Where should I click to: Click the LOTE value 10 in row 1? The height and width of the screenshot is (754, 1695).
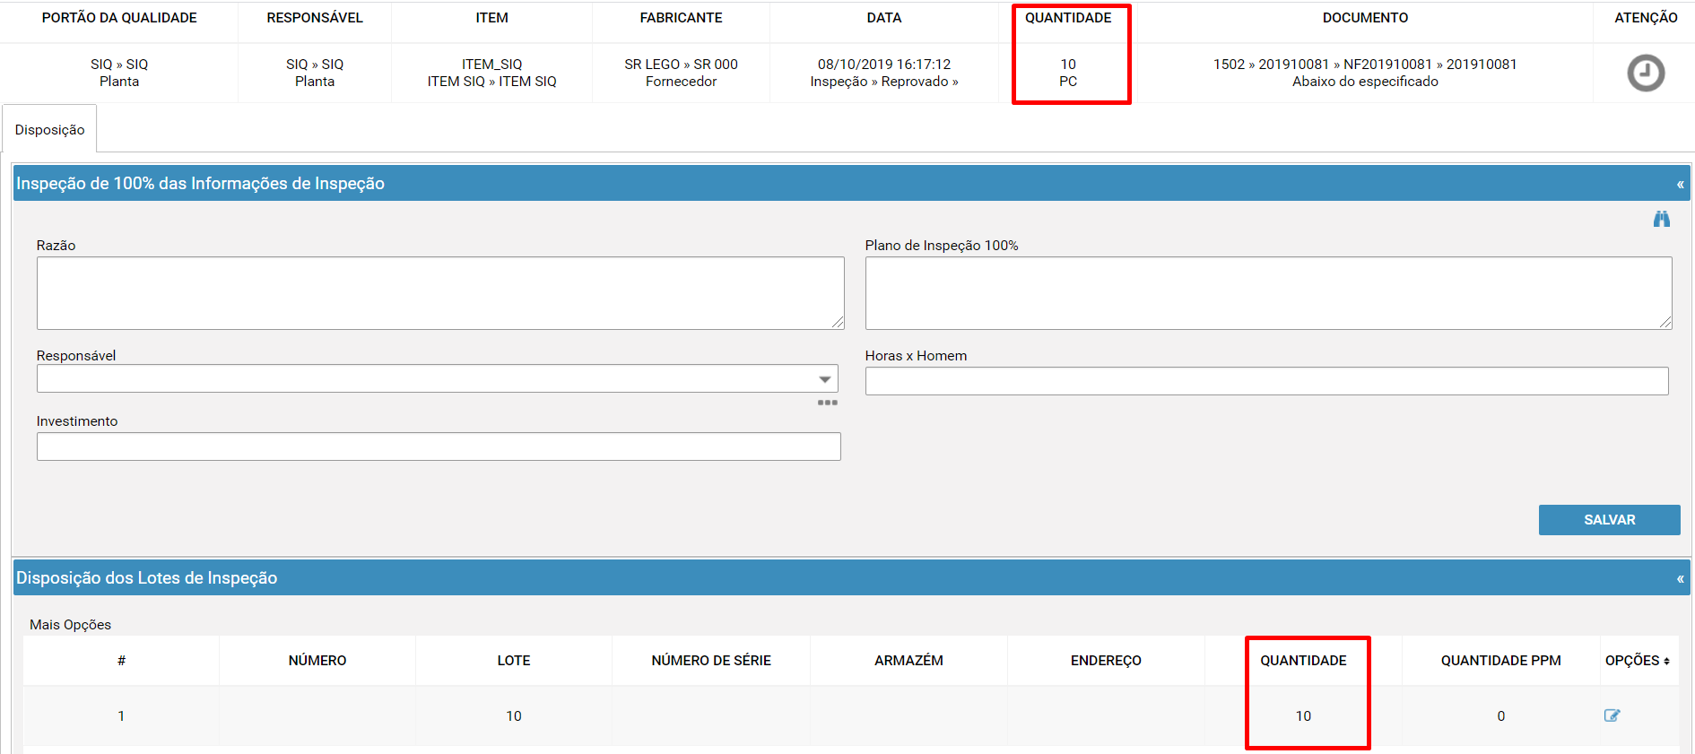click(x=514, y=716)
